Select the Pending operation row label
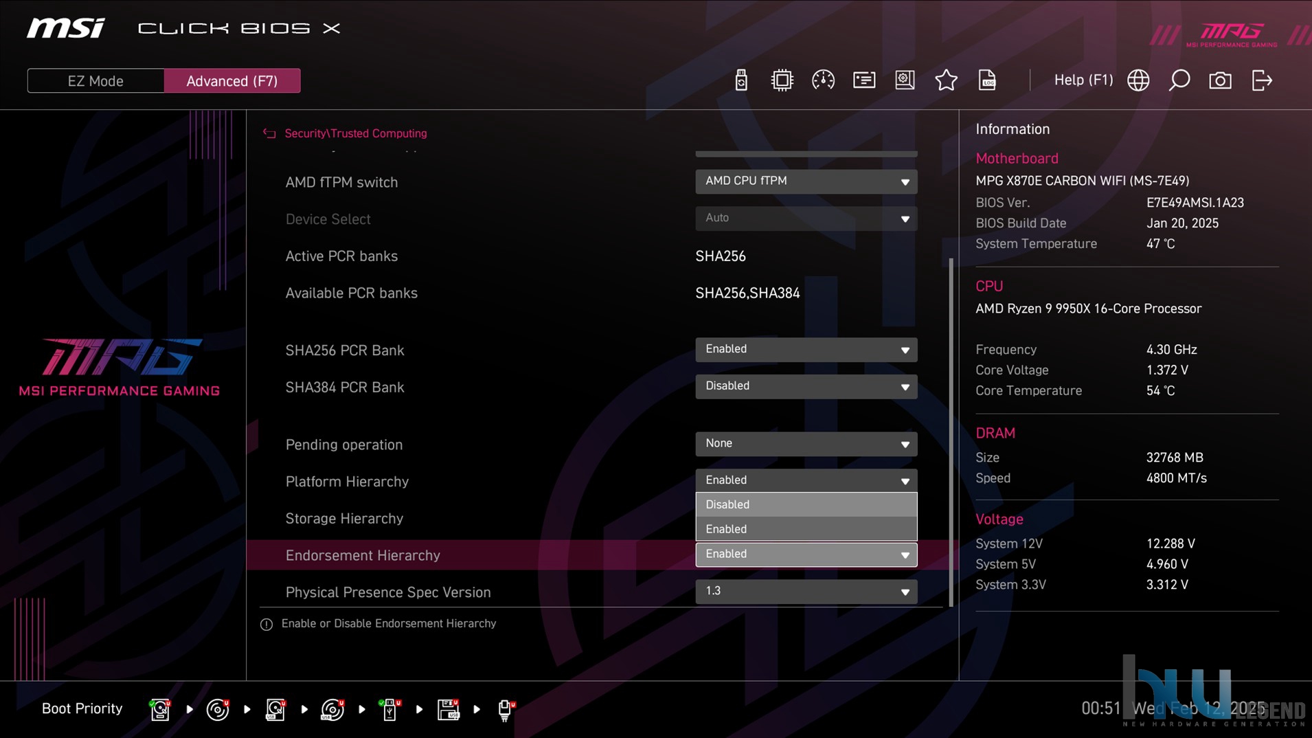The image size is (1312, 738). click(x=343, y=445)
